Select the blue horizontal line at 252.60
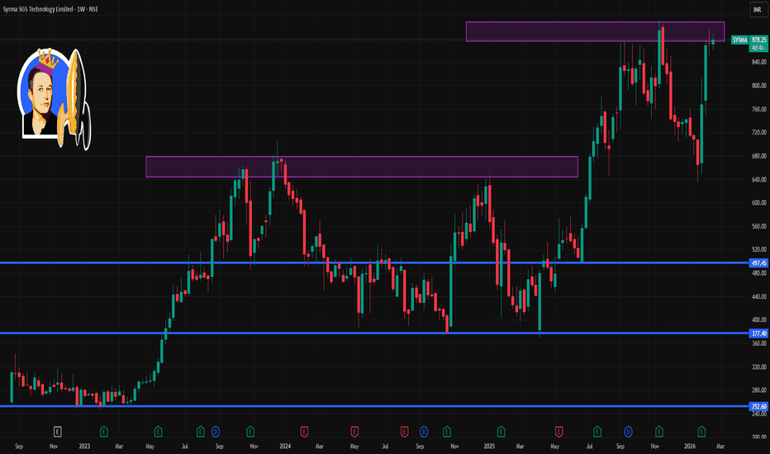Image resolution: width=770 pixels, height=454 pixels. pyautogui.click(x=373, y=406)
